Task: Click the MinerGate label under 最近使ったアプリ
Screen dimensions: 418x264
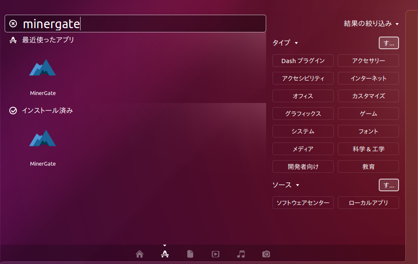Action: coord(43,93)
